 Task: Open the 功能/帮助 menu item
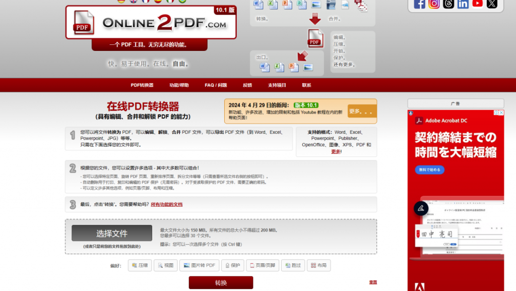[x=179, y=85]
